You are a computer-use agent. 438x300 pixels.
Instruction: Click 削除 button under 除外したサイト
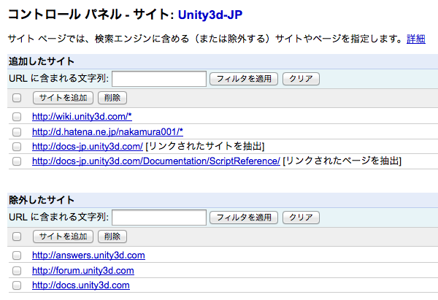[x=112, y=236]
